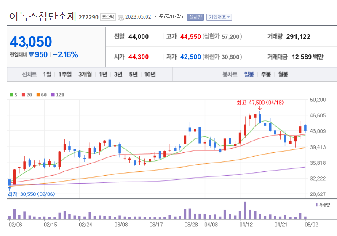The width and height of the screenshot is (337, 236).
Task: Switch to 월봉 monthly candle chart
Action: click(x=283, y=74)
